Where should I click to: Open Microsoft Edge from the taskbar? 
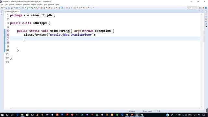coord(17,115)
